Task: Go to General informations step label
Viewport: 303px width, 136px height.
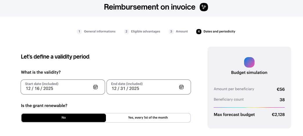Action: click(100, 32)
